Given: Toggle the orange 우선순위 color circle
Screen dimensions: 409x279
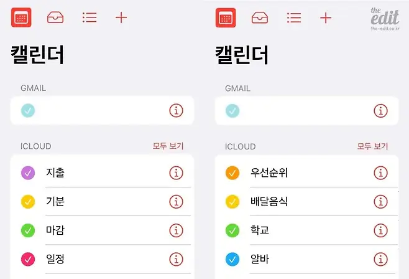Looking at the screenshot, I should (x=232, y=173).
